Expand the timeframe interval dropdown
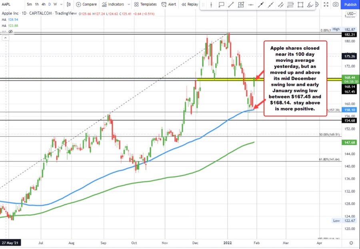The image size is (360, 249). (60, 4)
